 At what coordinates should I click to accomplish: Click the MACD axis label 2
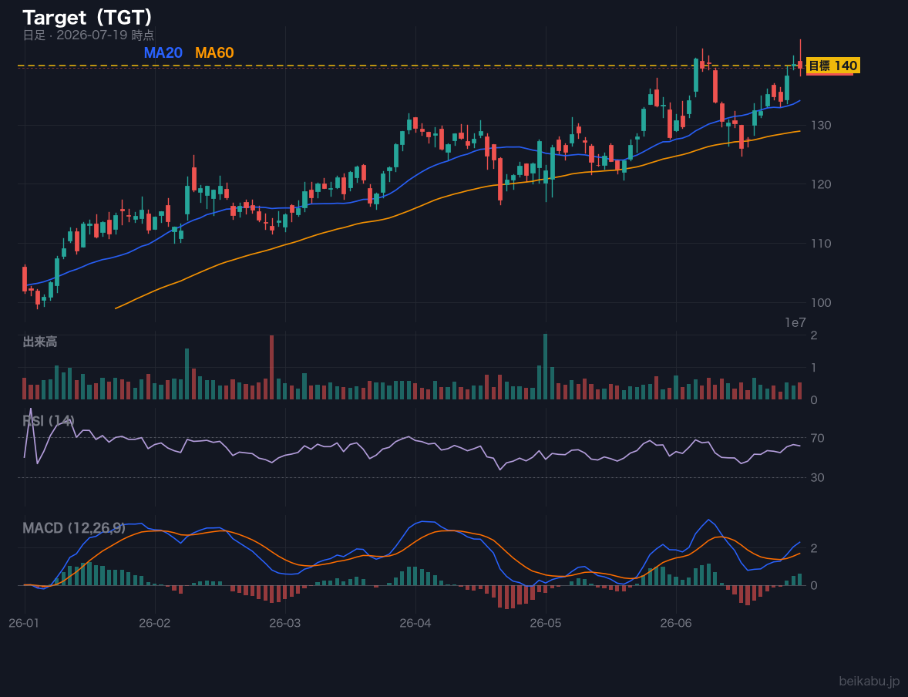pyautogui.click(x=814, y=548)
